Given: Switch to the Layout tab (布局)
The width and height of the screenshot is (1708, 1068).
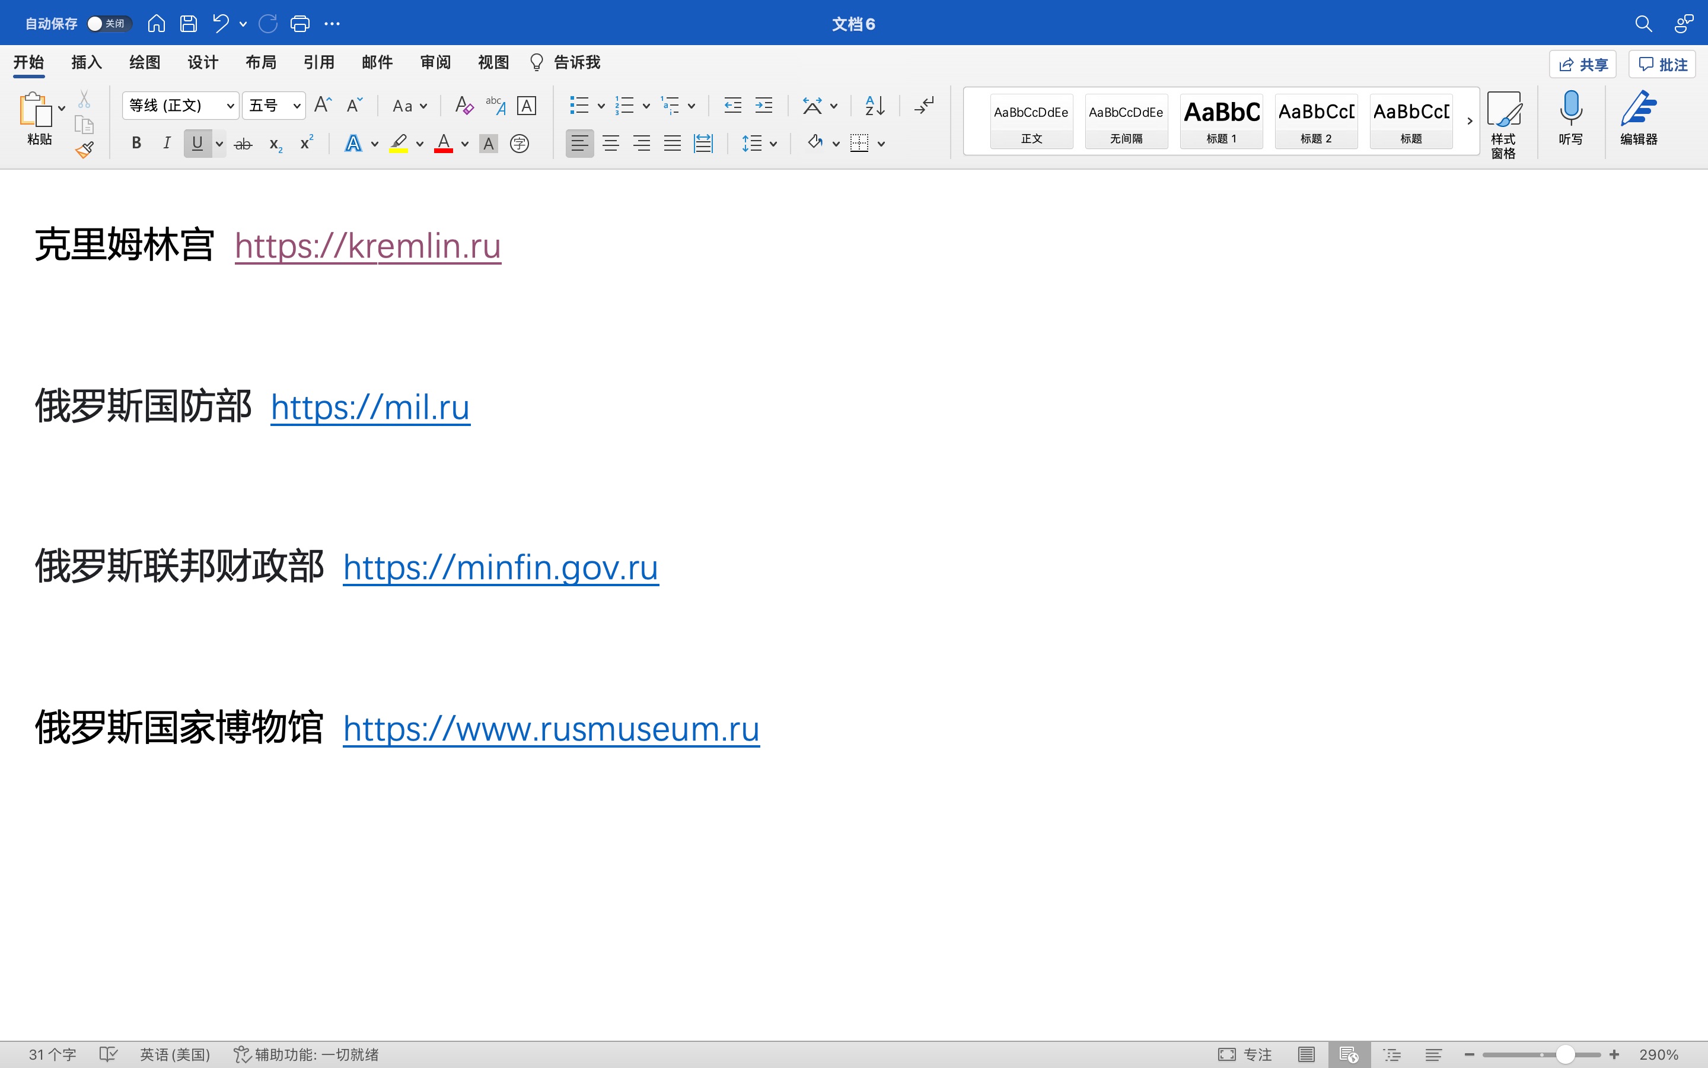Looking at the screenshot, I should tap(260, 62).
